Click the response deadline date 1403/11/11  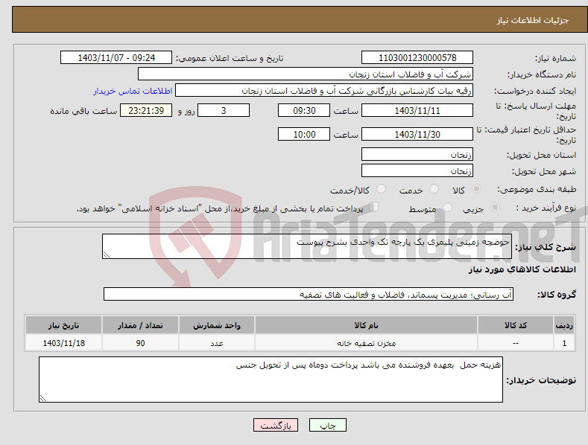(x=417, y=110)
